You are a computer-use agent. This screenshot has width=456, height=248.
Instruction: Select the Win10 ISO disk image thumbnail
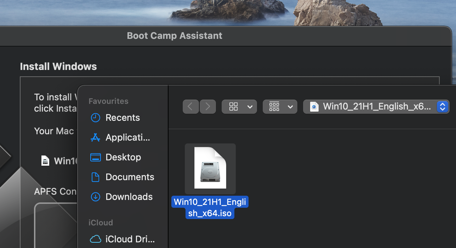210,169
